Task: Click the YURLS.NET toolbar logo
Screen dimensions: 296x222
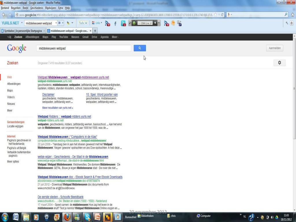Action: (10, 23)
